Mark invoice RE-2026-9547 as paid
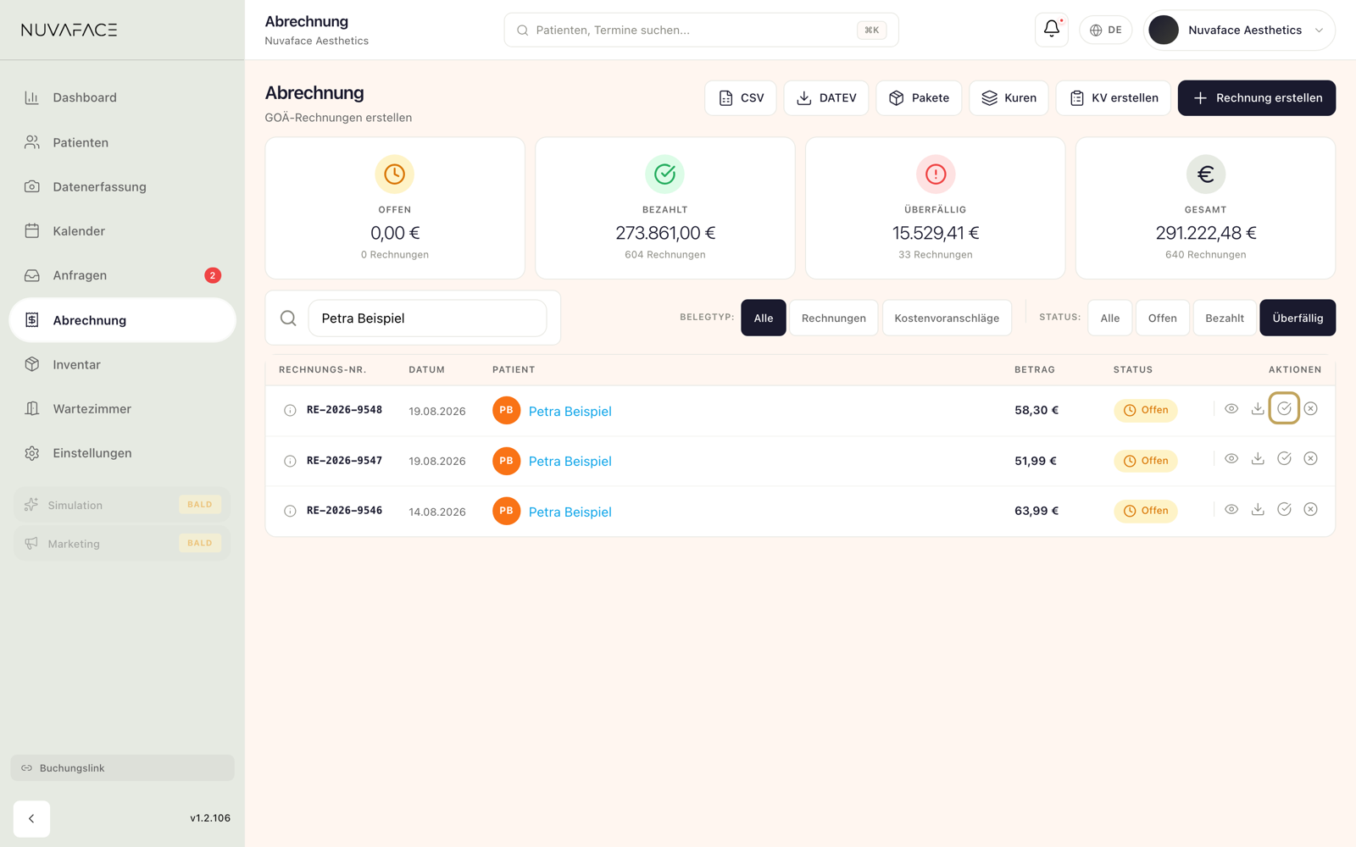The image size is (1356, 847). (1285, 459)
